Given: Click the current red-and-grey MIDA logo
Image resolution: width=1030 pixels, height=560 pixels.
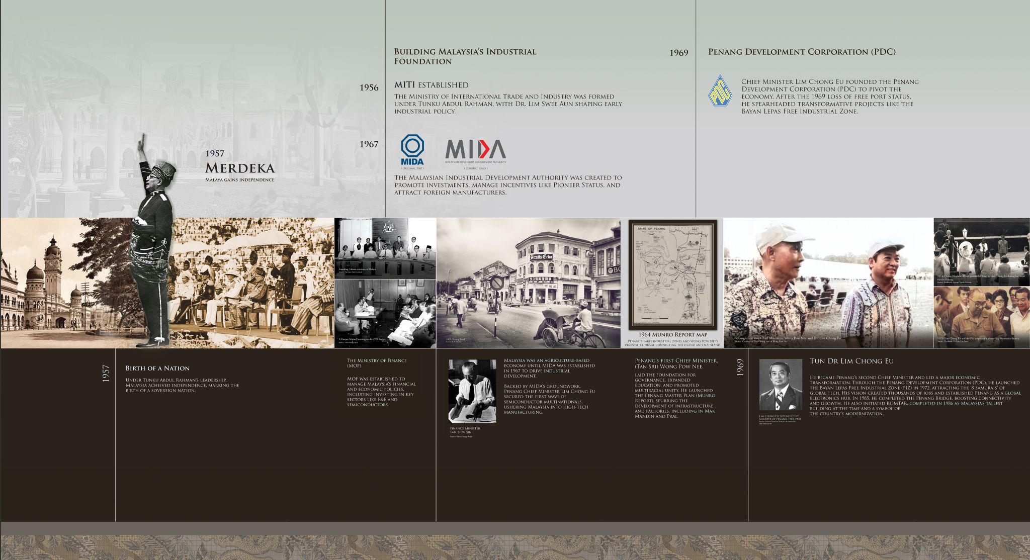Looking at the screenshot, I should pyautogui.click(x=475, y=150).
